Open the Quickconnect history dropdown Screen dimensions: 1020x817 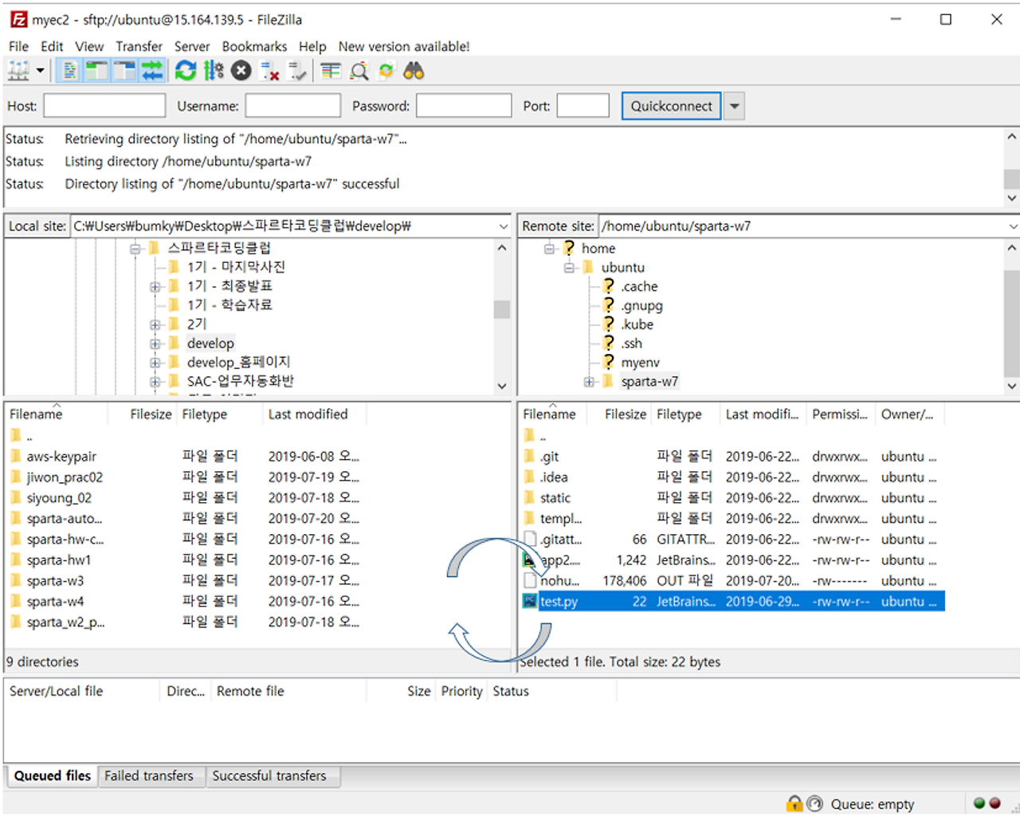(x=734, y=106)
